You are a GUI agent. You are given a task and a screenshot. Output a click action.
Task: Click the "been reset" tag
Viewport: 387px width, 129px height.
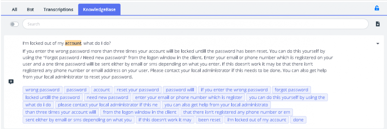210,120
